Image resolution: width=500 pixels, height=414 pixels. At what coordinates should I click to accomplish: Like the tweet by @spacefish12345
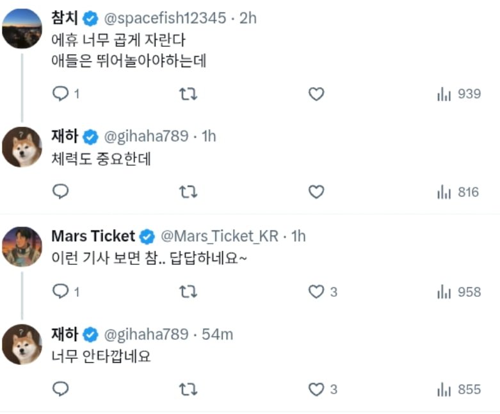(x=316, y=94)
